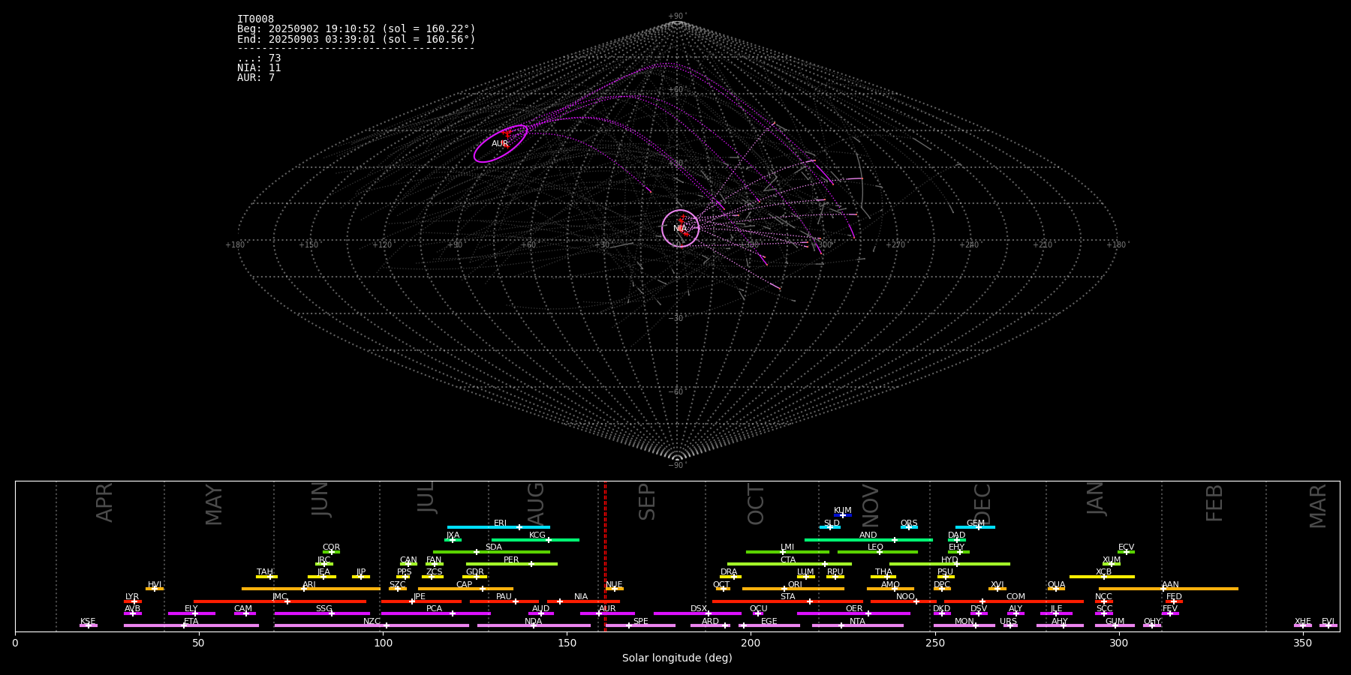The image size is (1351, 675).
Task: Click the KCG shower label
Action: click(537, 535)
